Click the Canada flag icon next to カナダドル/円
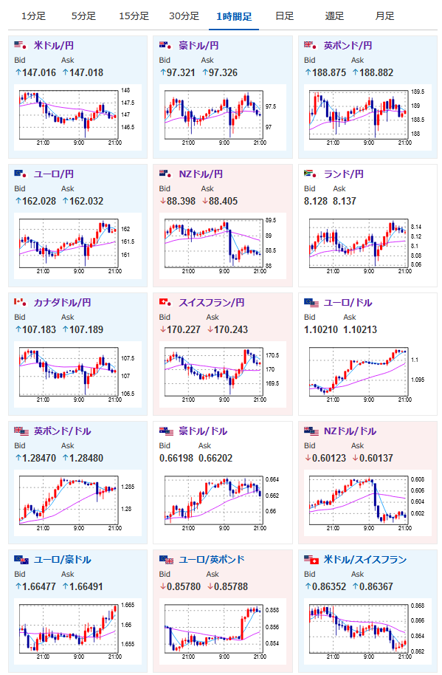The width and height of the screenshot is (442, 675). (x=20, y=302)
